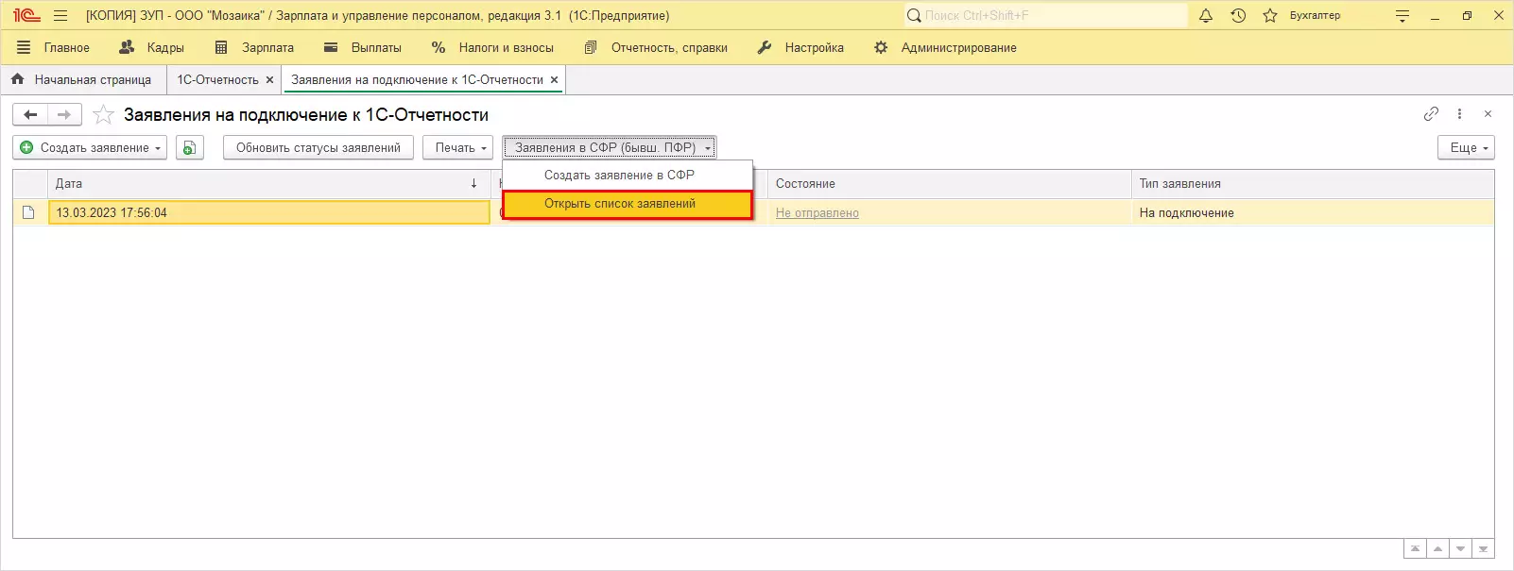
Task: Move down one record in list
Action: pyautogui.click(x=1461, y=548)
